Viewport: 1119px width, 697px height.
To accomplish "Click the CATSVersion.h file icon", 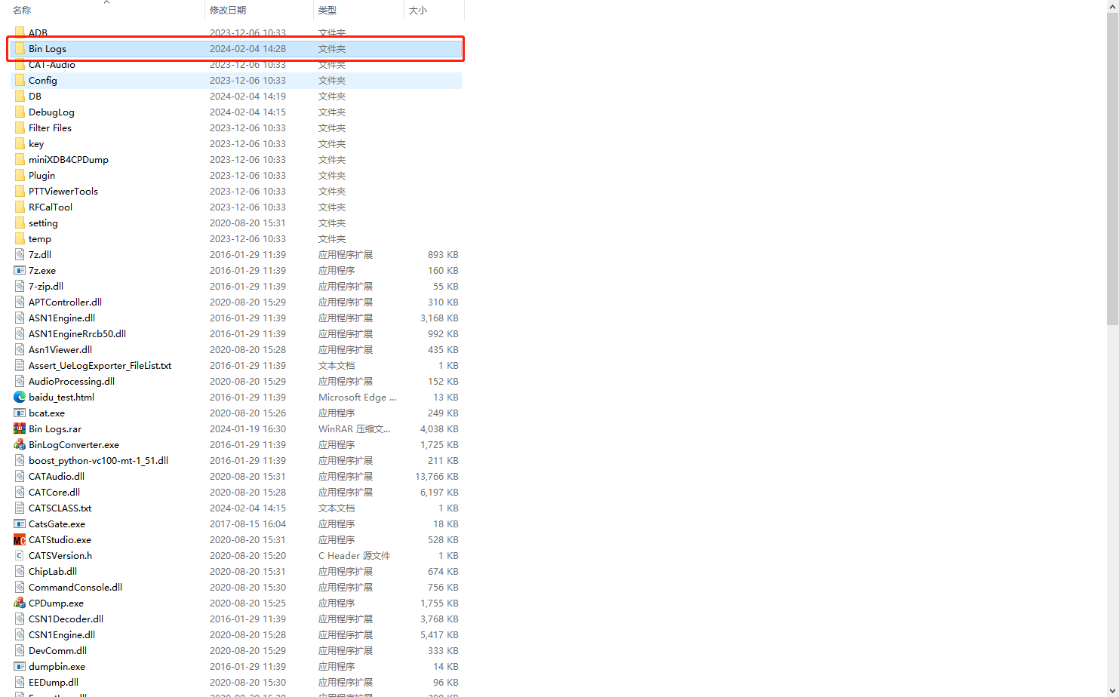I will pyautogui.click(x=20, y=555).
